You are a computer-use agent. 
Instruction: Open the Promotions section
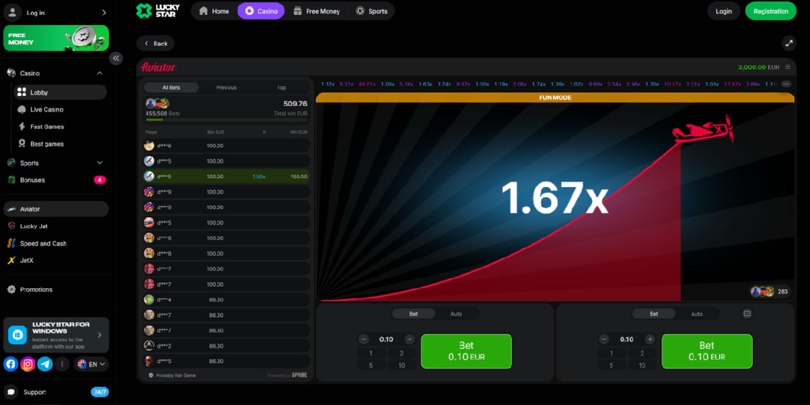[55, 290]
